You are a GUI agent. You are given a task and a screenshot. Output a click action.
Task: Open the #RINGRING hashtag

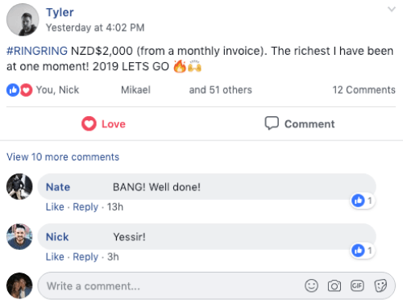point(37,51)
